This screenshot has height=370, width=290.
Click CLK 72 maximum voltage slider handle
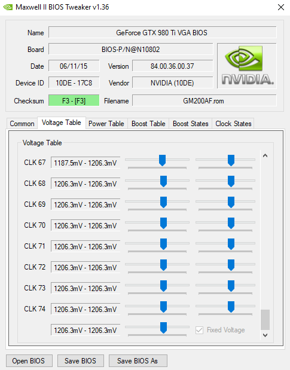click(x=231, y=265)
